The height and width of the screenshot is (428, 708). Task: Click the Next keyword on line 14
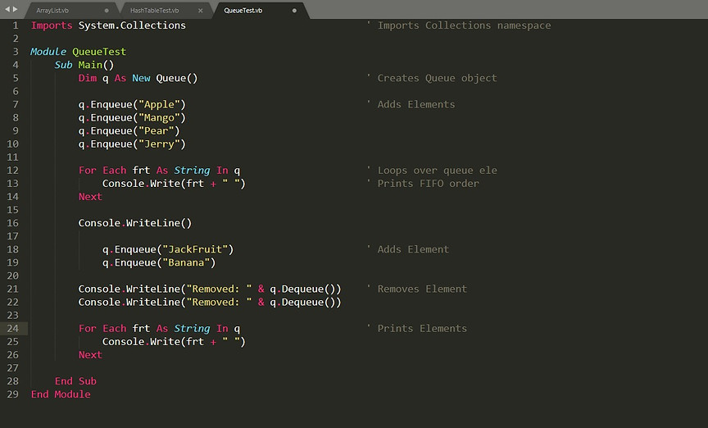tap(90, 197)
